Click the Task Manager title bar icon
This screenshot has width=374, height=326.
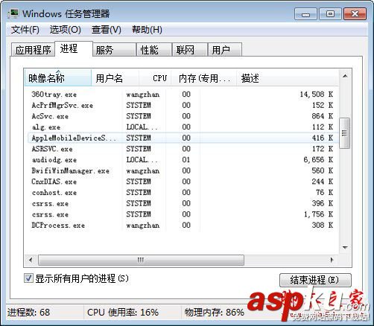click(13, 13)
